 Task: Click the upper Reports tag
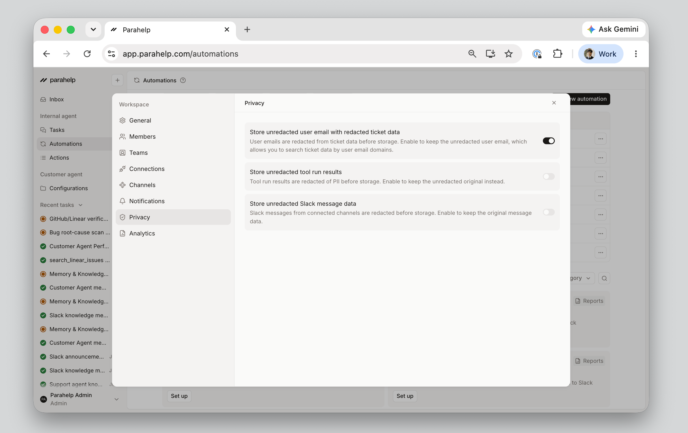[589, 301]
